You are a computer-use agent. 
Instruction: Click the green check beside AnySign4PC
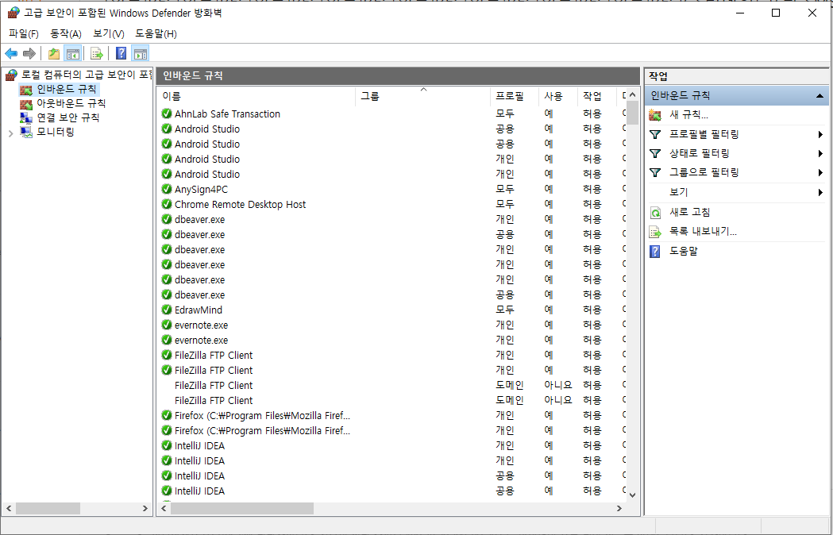167,189
